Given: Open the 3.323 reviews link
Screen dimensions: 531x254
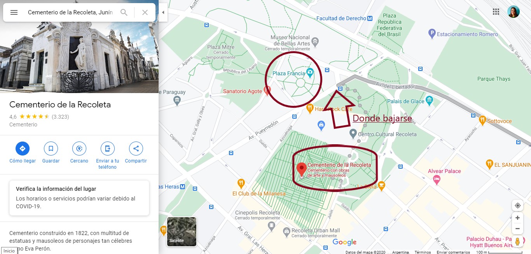Looking at the screenshot, I should click(x=60, y=116).
